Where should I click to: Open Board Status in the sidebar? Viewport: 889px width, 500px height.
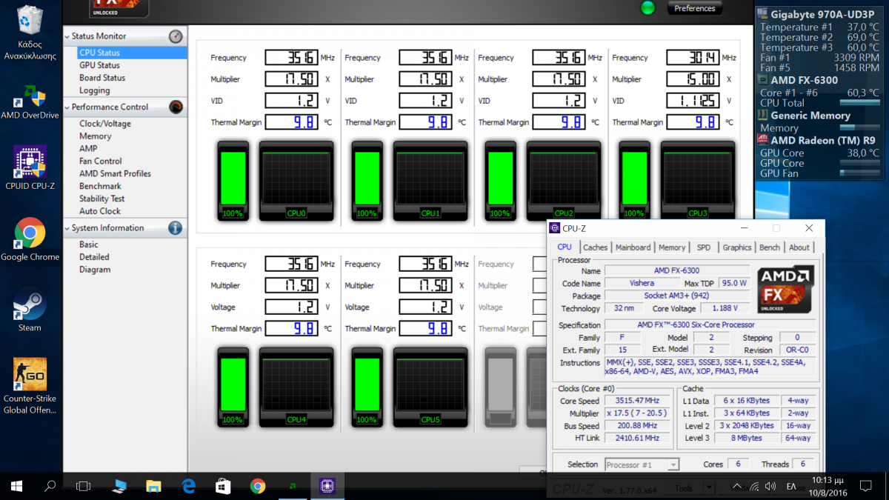point(102,78)
